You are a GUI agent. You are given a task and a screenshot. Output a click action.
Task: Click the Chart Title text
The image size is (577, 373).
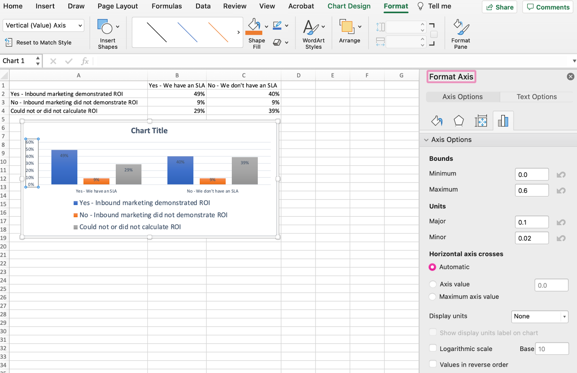pos(149,131)
